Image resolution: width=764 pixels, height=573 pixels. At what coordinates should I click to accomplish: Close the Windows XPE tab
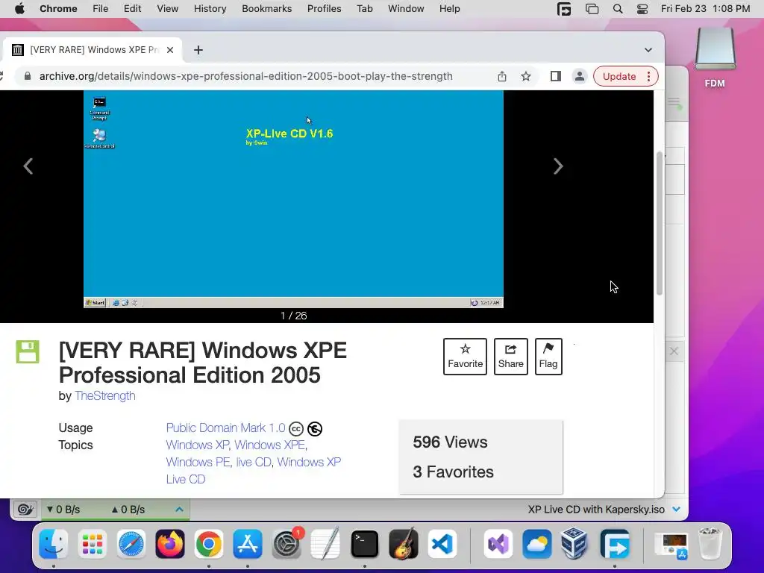170,50
